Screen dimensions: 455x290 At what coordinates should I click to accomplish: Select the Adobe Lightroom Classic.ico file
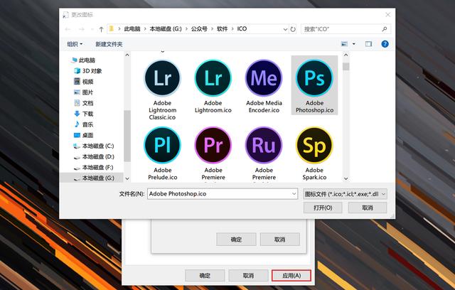pyautogui.click(x=162, y=90)
